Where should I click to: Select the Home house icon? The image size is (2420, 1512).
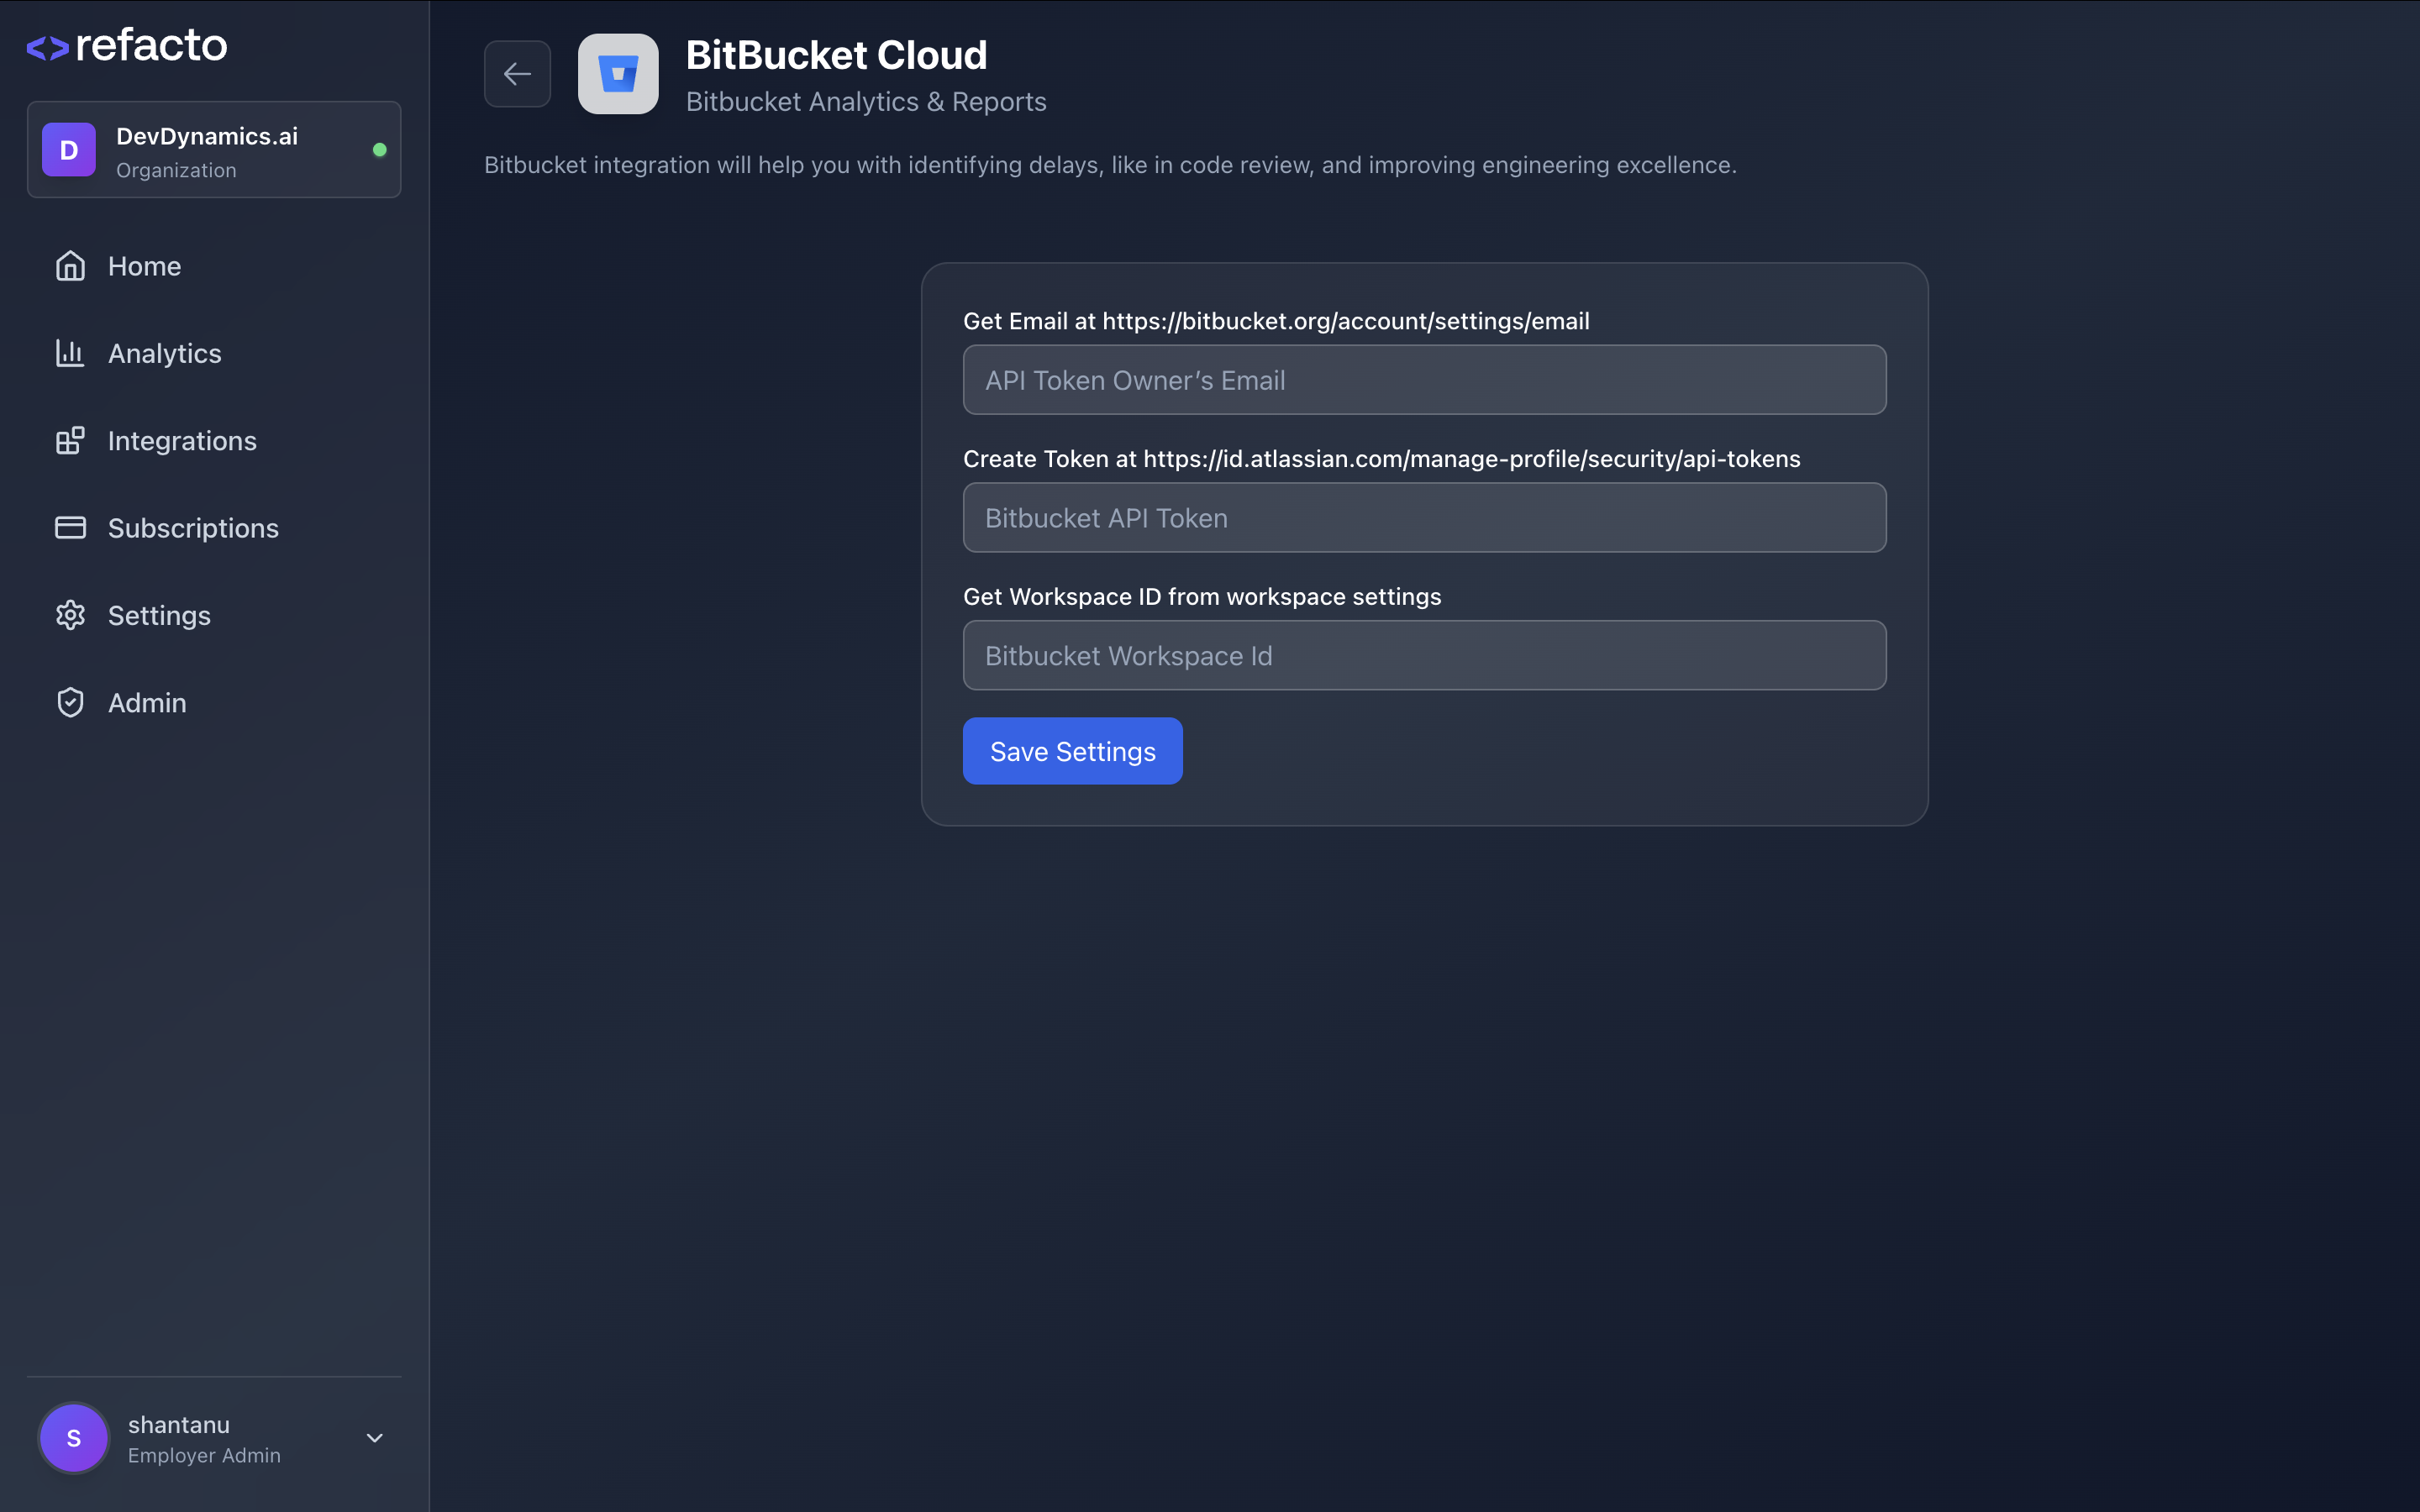[70, 265]
